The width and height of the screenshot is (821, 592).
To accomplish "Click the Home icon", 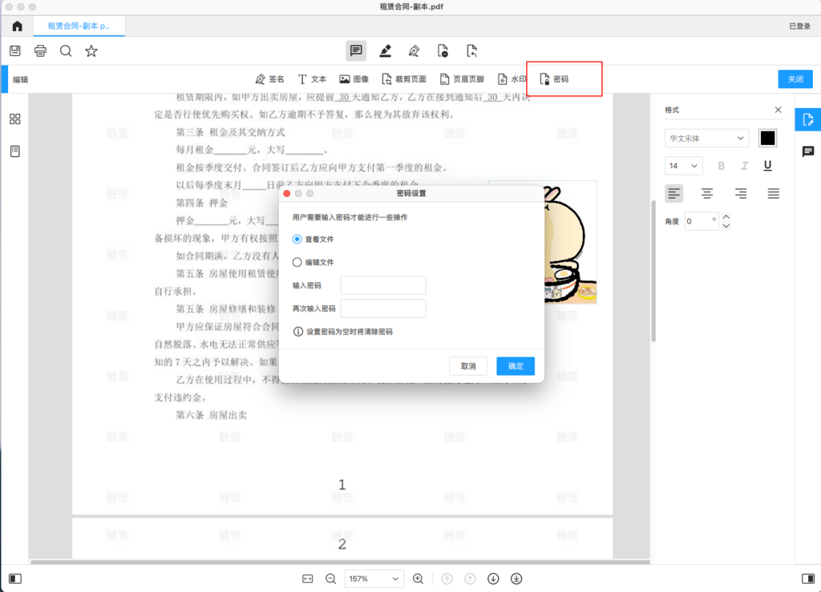I will coord(17,26).
